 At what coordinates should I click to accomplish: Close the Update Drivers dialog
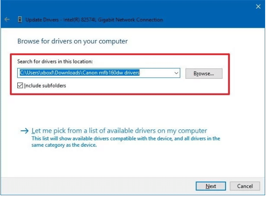pos(258,6)
